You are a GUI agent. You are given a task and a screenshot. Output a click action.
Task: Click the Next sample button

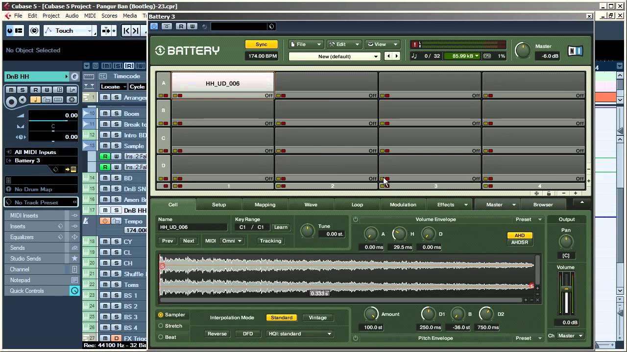pyautogui.click(x=189, y=241)
